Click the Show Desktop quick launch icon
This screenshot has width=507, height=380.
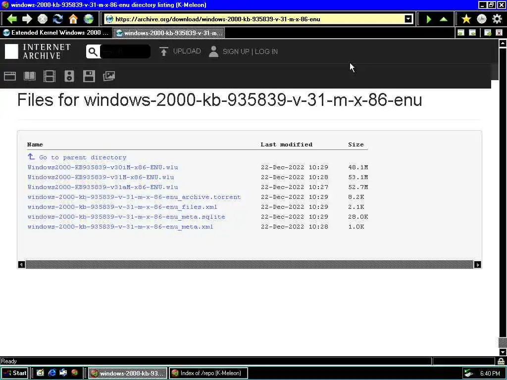pos(40,373)
